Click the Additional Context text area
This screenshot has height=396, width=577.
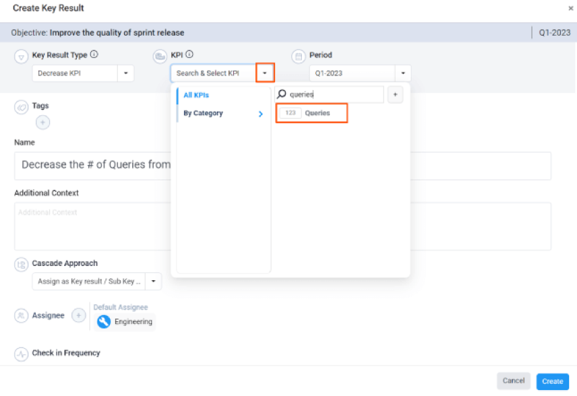(x=282, y=226)
